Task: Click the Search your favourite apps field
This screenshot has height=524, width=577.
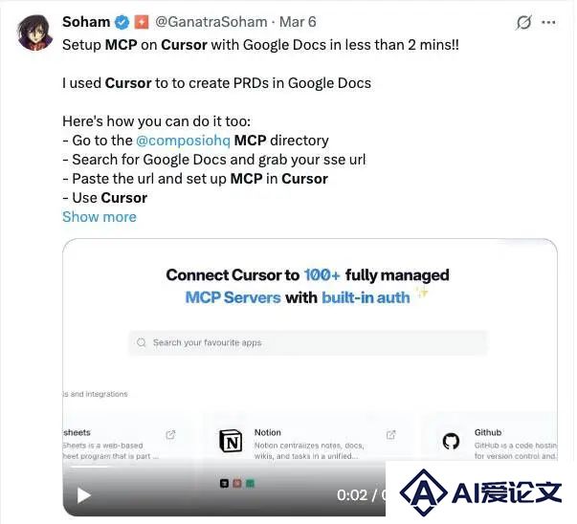Action: coord(307,342)
